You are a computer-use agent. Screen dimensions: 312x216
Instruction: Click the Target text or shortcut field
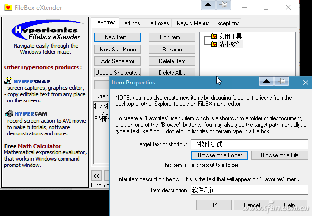(250, 144)
